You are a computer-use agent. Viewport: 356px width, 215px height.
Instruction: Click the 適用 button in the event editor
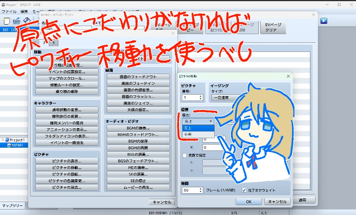click(302, 200)
